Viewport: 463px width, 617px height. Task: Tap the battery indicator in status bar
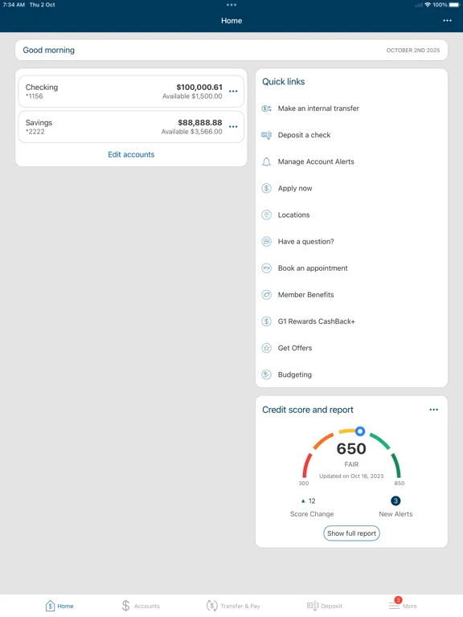(454, 5)
